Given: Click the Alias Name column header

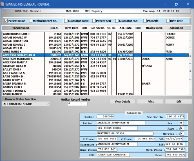Looking at the screenshot, I should pos(176,28).
